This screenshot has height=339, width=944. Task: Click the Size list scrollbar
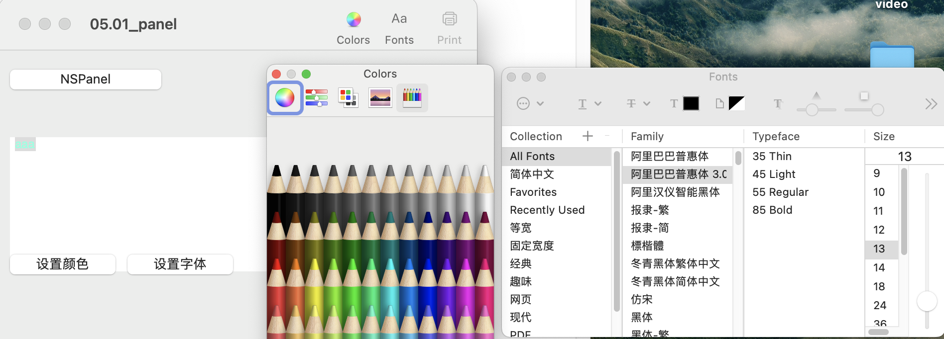pyautogui.click(x=904, y=211)
